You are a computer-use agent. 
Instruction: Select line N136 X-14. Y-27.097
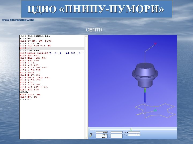point(35,77)
